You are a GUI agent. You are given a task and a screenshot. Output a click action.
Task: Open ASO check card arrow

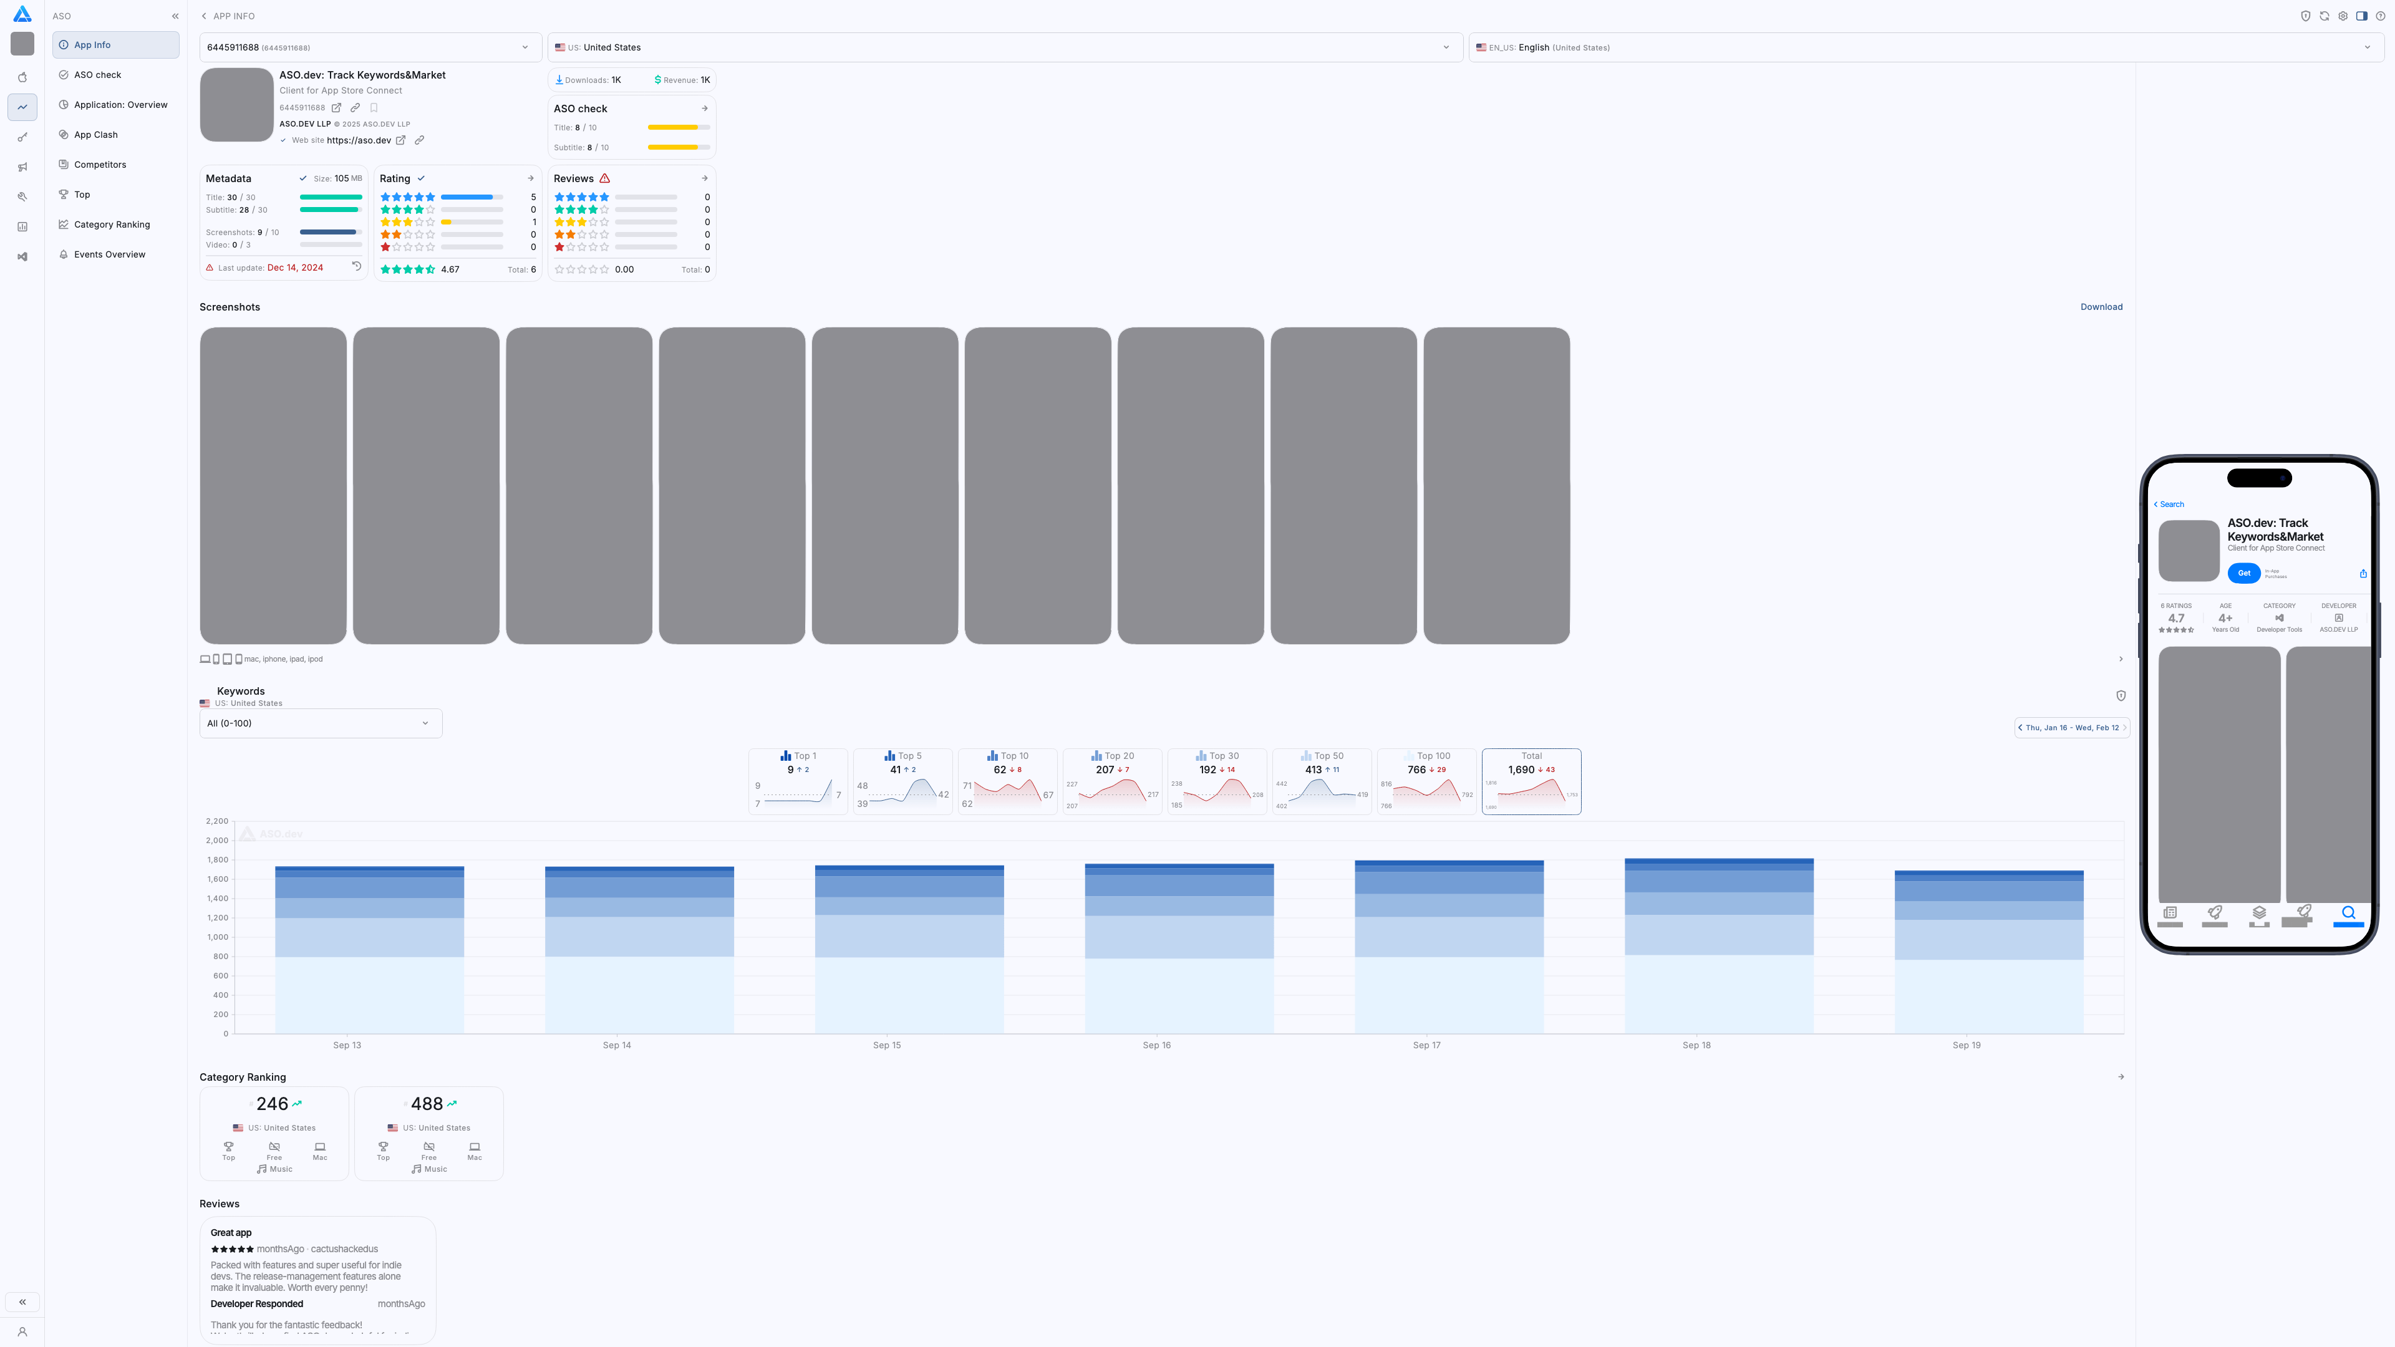704,109
